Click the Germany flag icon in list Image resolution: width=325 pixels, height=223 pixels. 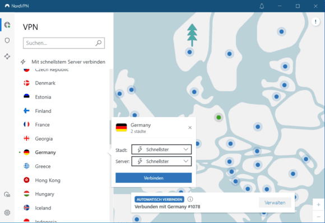point(26,152)
